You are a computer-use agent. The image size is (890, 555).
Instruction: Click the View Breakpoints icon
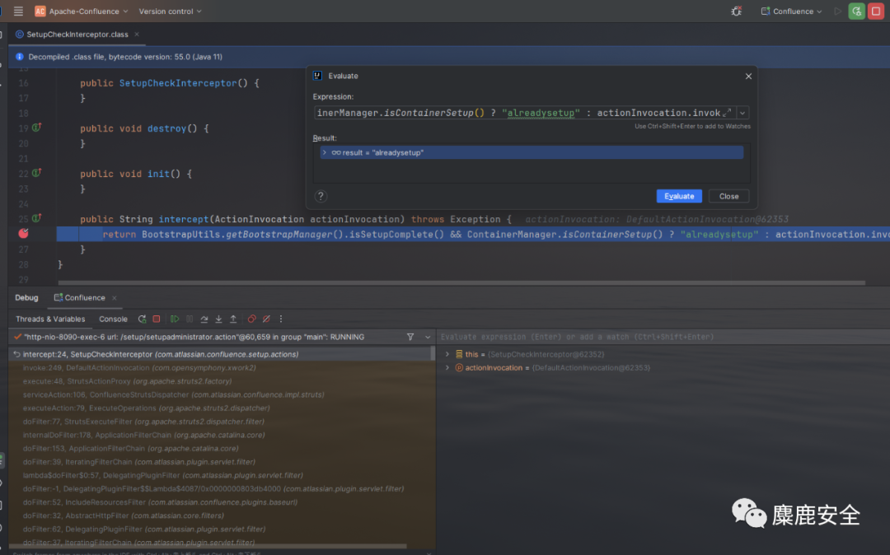(x=251, y=319)
